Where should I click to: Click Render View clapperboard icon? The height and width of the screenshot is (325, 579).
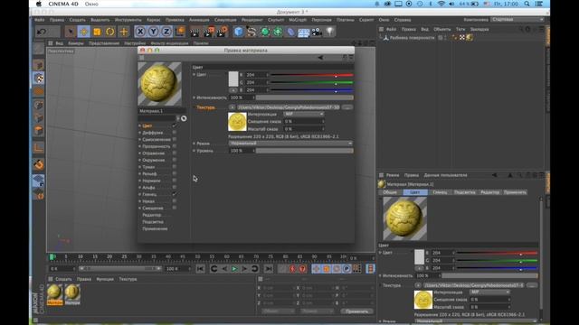point(195,32)
